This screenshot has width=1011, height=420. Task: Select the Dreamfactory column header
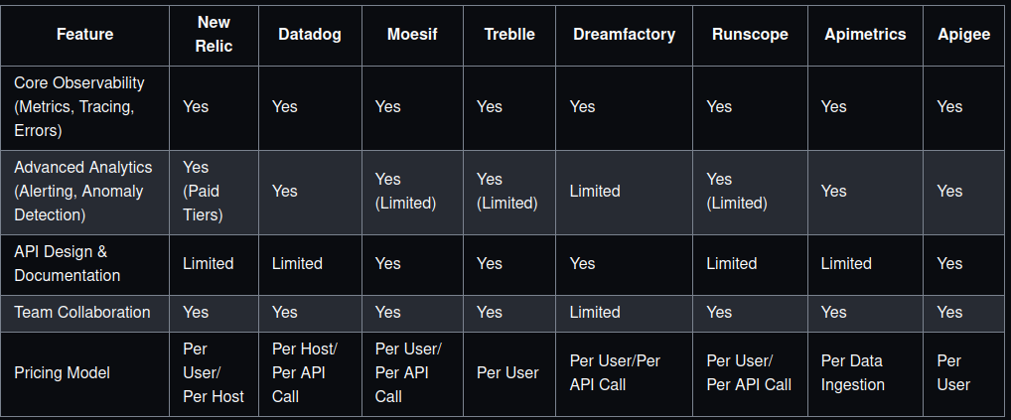tap(624, 34)
